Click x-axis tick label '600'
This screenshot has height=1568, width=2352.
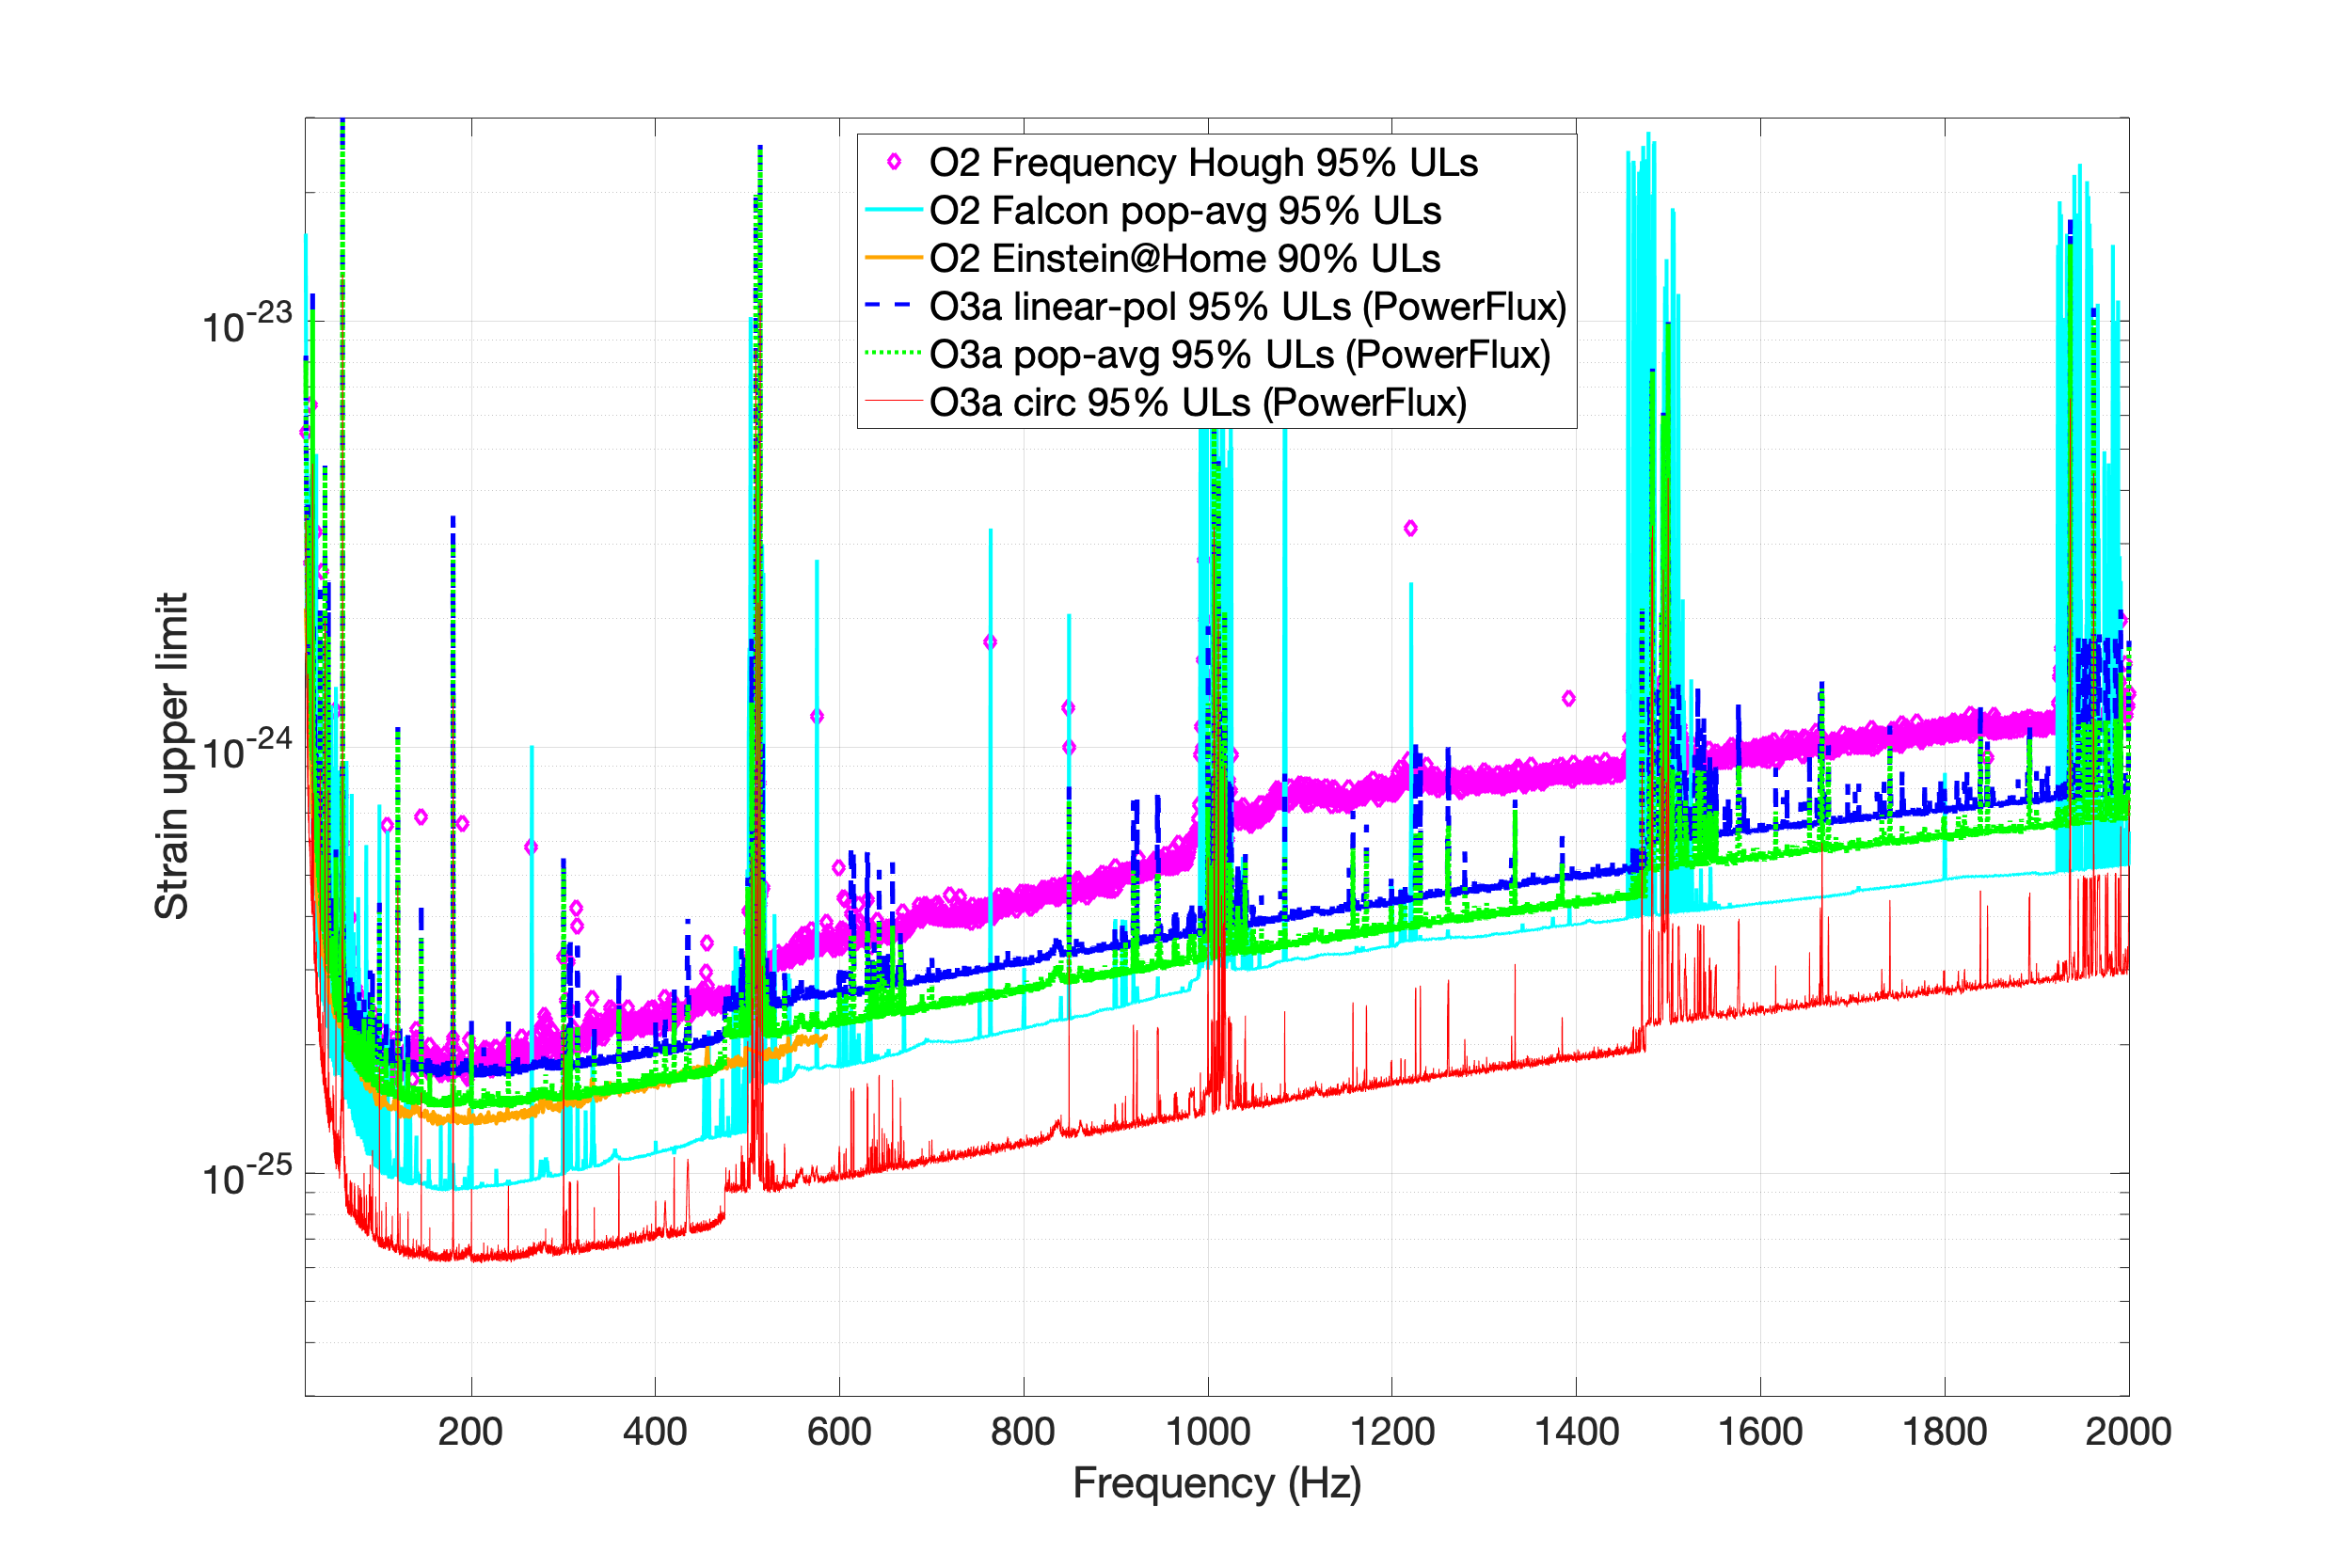point(839,1432)
